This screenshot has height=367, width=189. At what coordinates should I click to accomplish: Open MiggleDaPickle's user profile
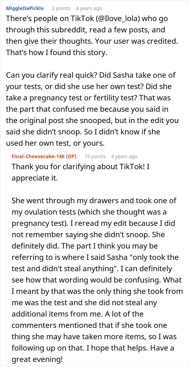pos(24,8)
